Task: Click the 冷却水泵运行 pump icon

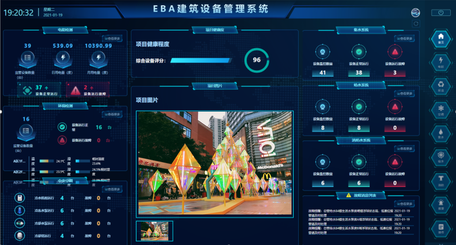Action: tap(20, 223)
